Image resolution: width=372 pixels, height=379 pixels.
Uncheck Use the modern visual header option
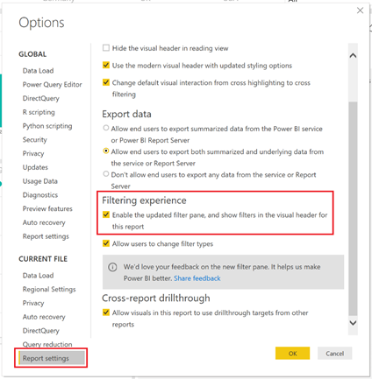pyautogui.click(x=106, y=65)
